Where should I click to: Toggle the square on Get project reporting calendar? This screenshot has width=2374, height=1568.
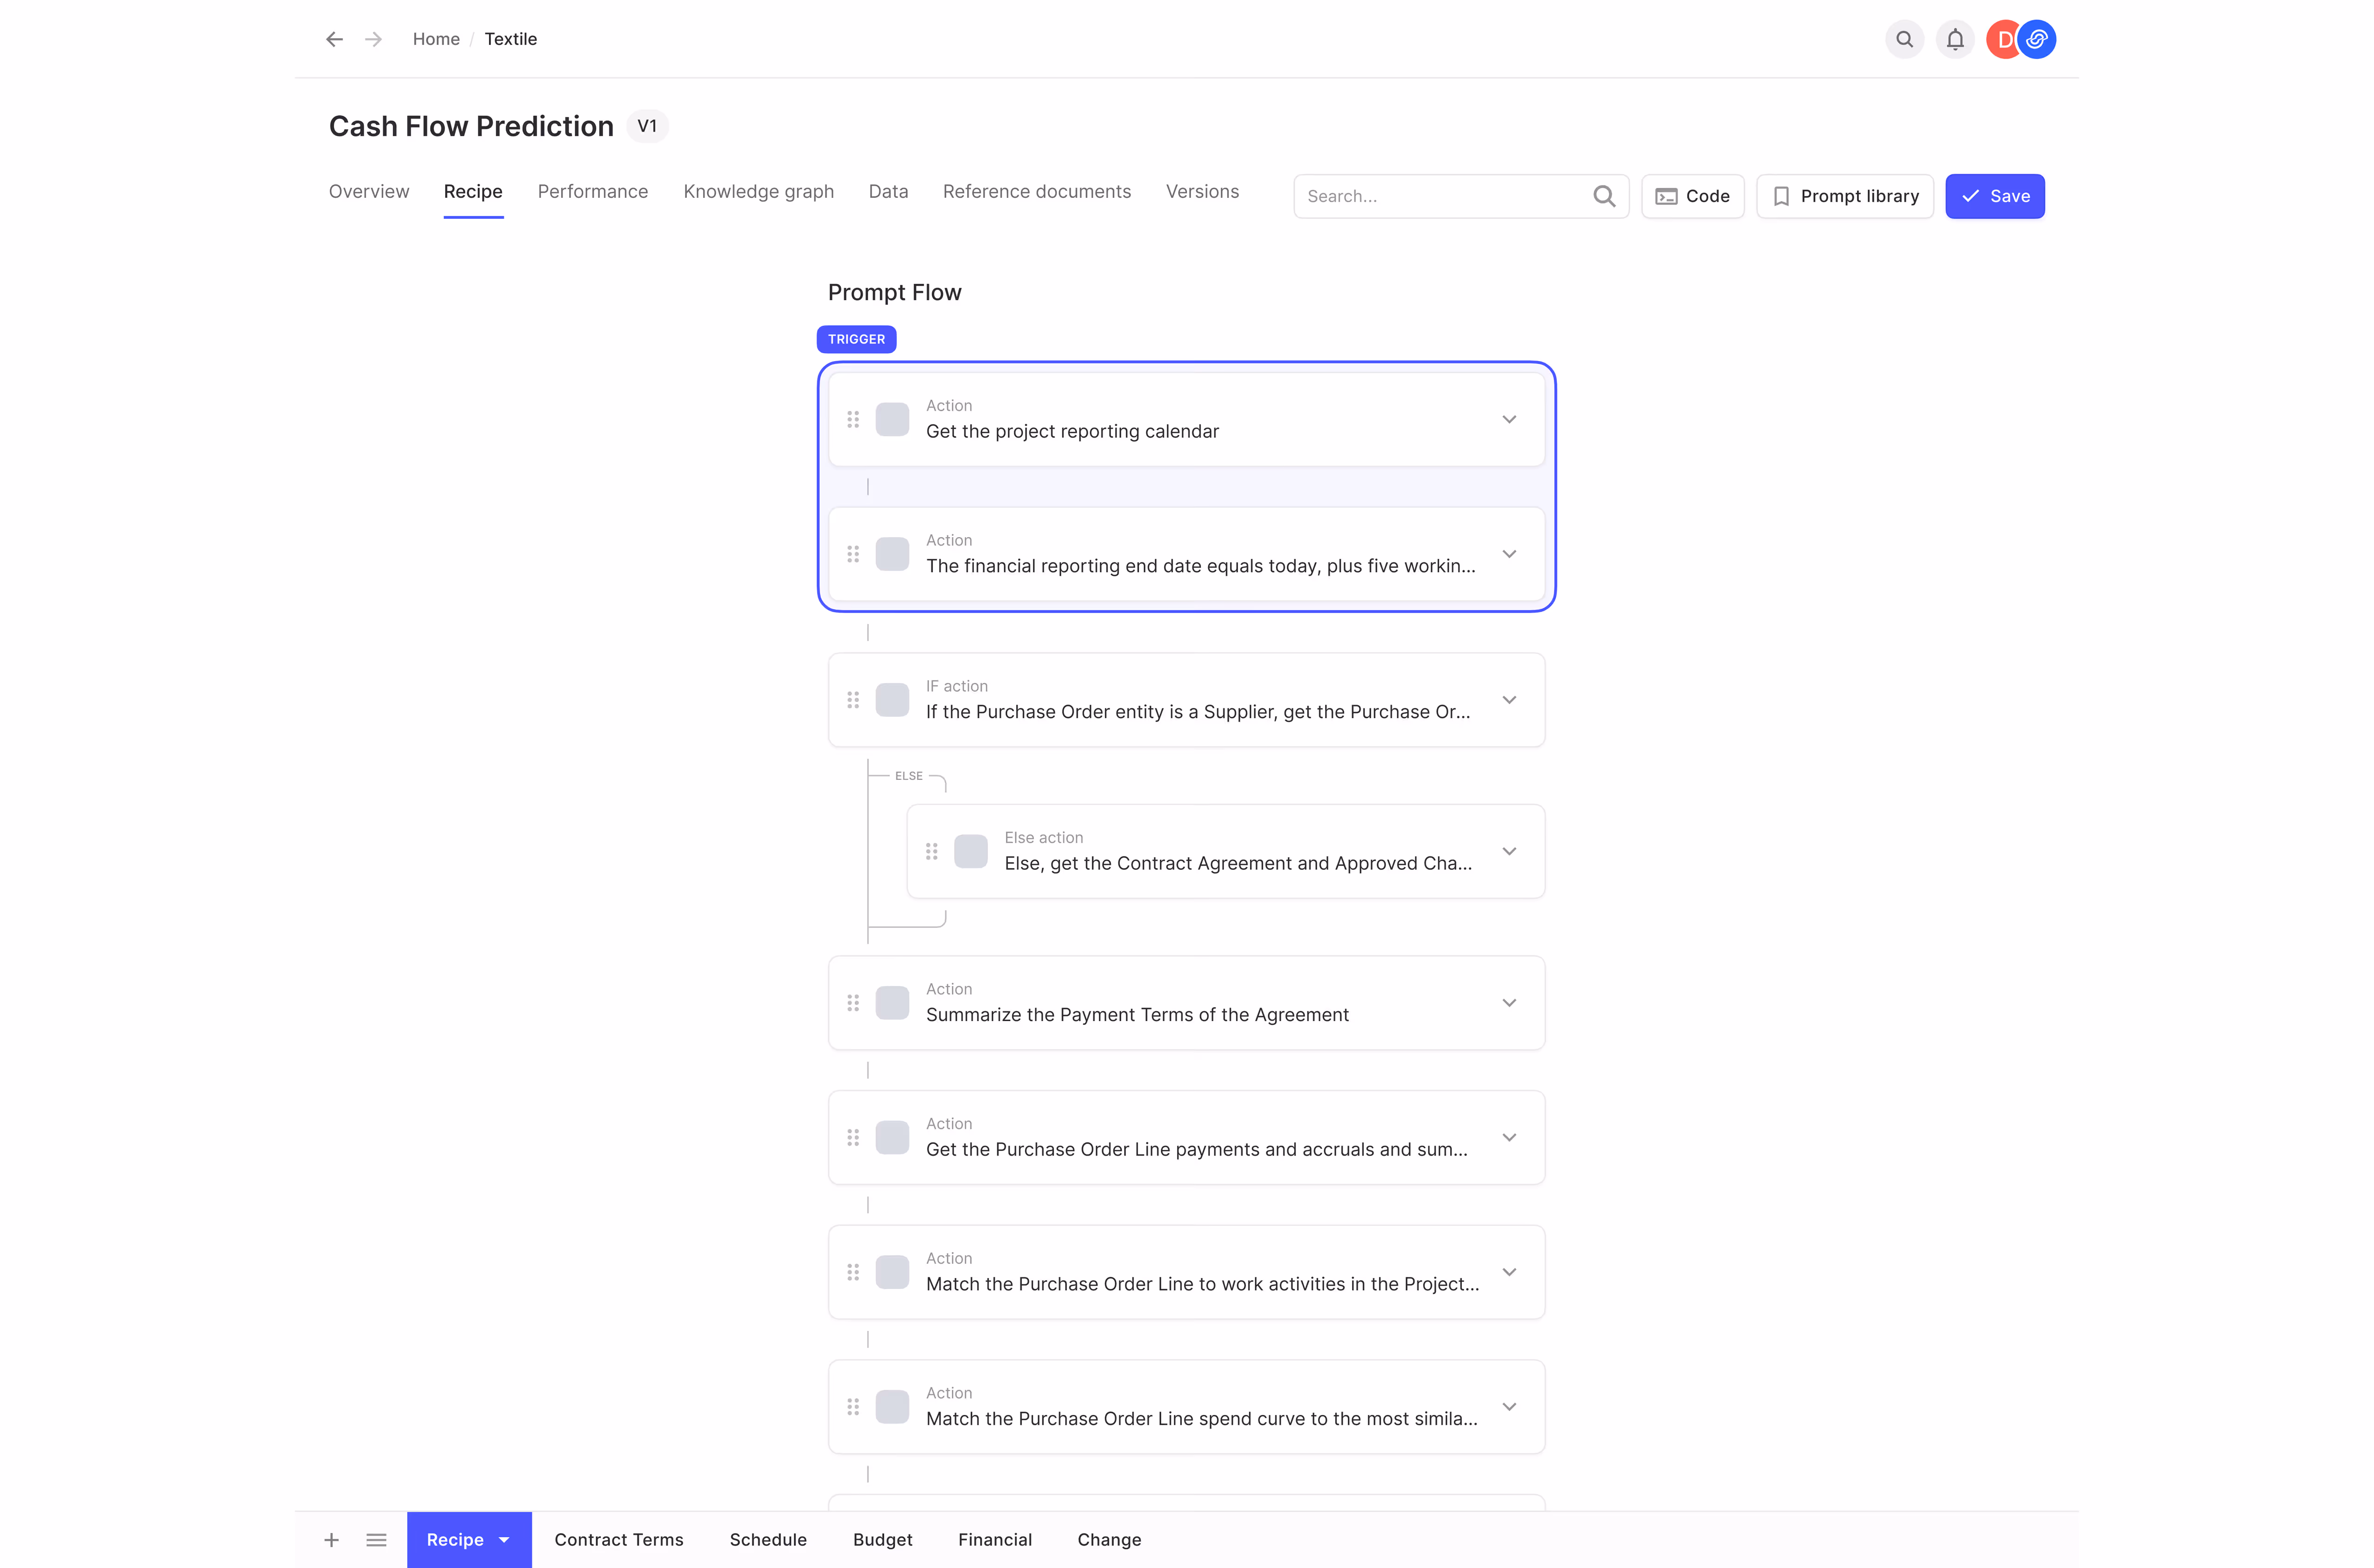click(892, 419)
